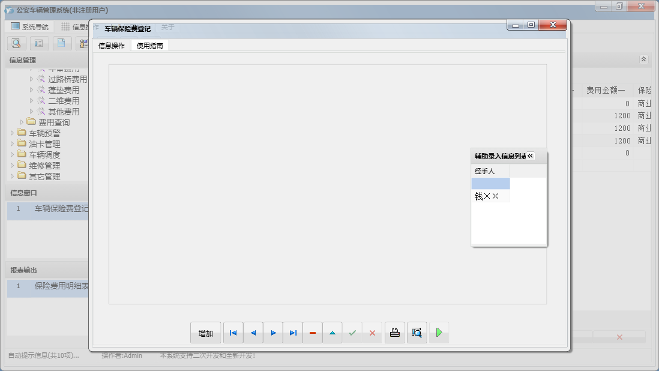Open 油卡管理 folder item
659x371 pixels.
(x=44, y=144)
